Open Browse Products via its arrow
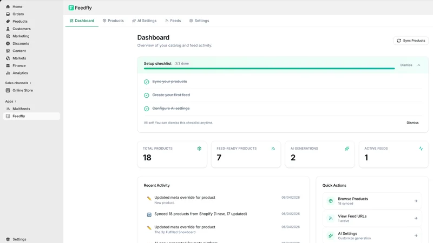This screenshot has width=433, height=243. (x=416, y=201)
